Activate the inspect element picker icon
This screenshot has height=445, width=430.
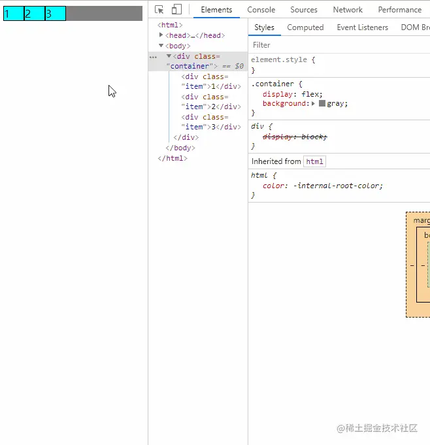pos(159,10)
